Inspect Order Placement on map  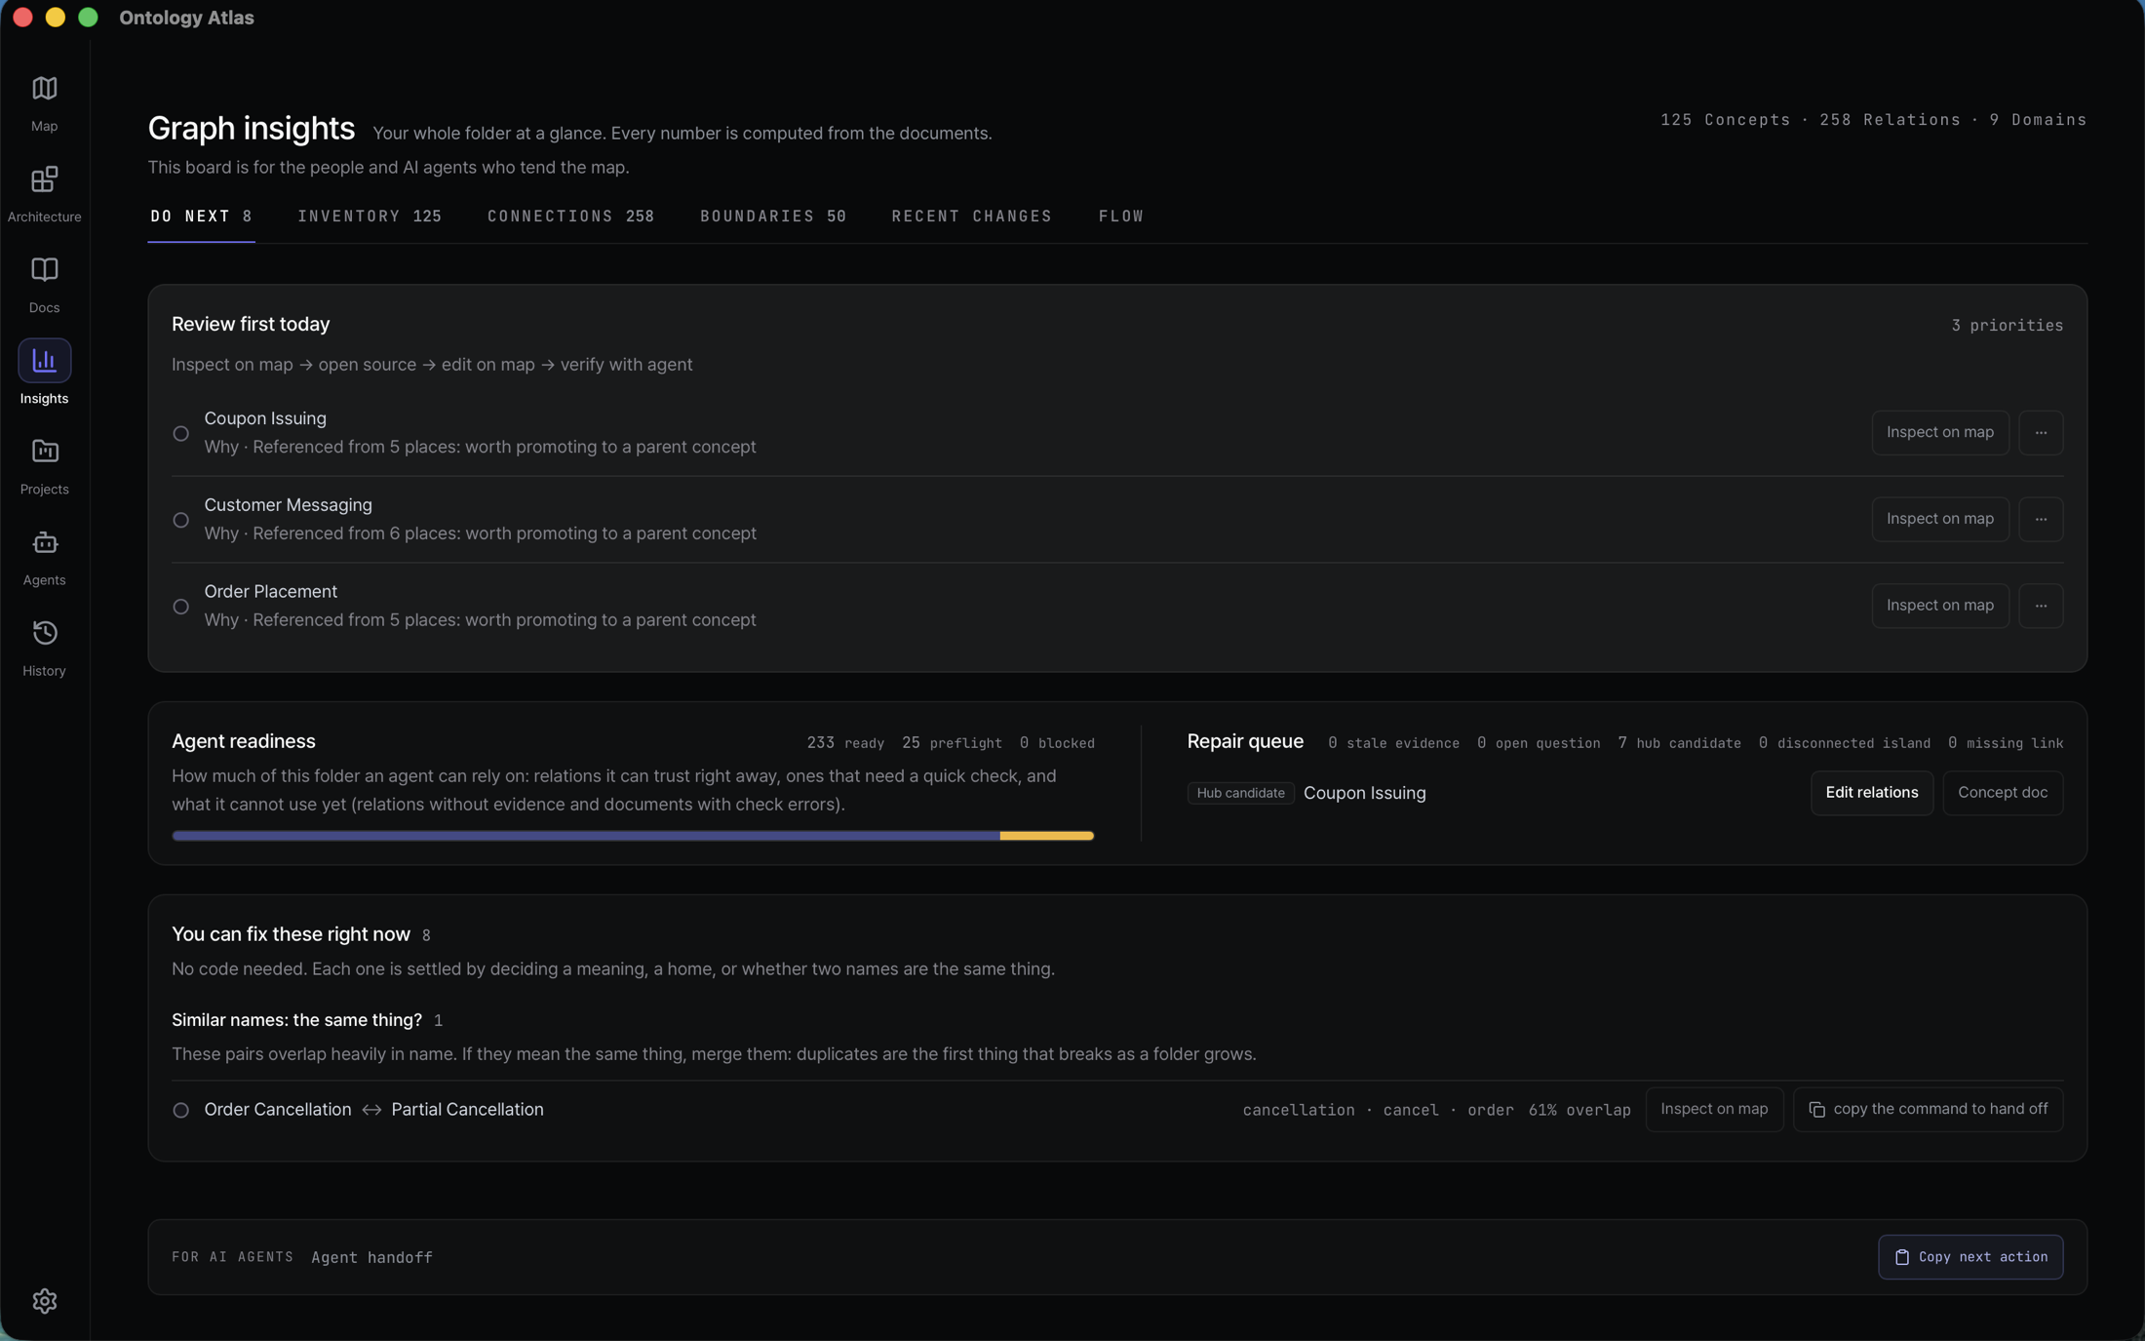(x=1939, y=606)
